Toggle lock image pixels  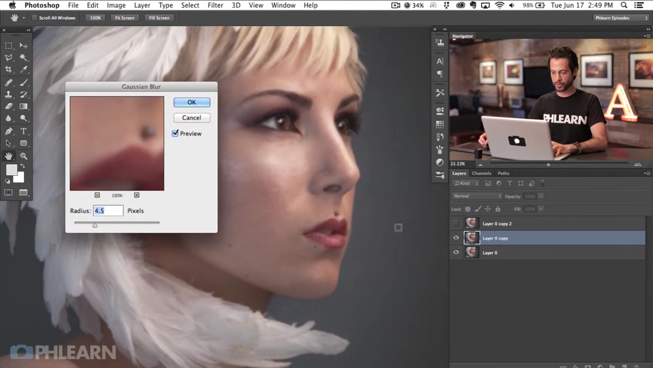478,209
